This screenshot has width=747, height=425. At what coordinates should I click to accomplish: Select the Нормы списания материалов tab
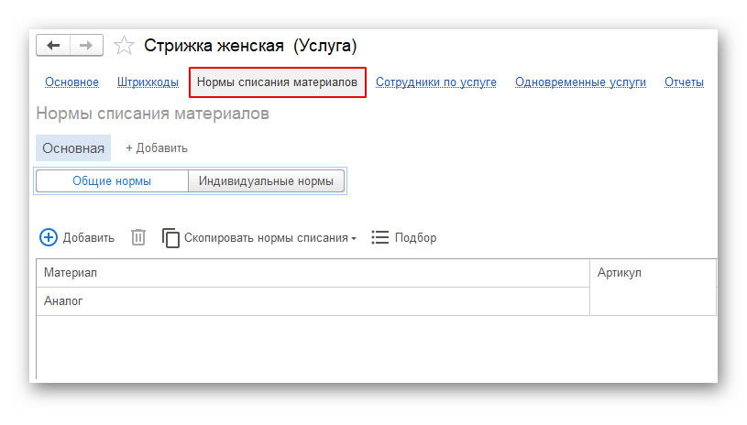277,82
